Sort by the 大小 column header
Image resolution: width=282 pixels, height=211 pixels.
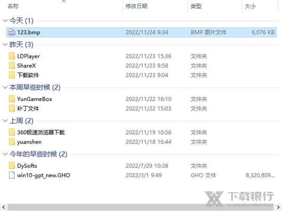250,6
